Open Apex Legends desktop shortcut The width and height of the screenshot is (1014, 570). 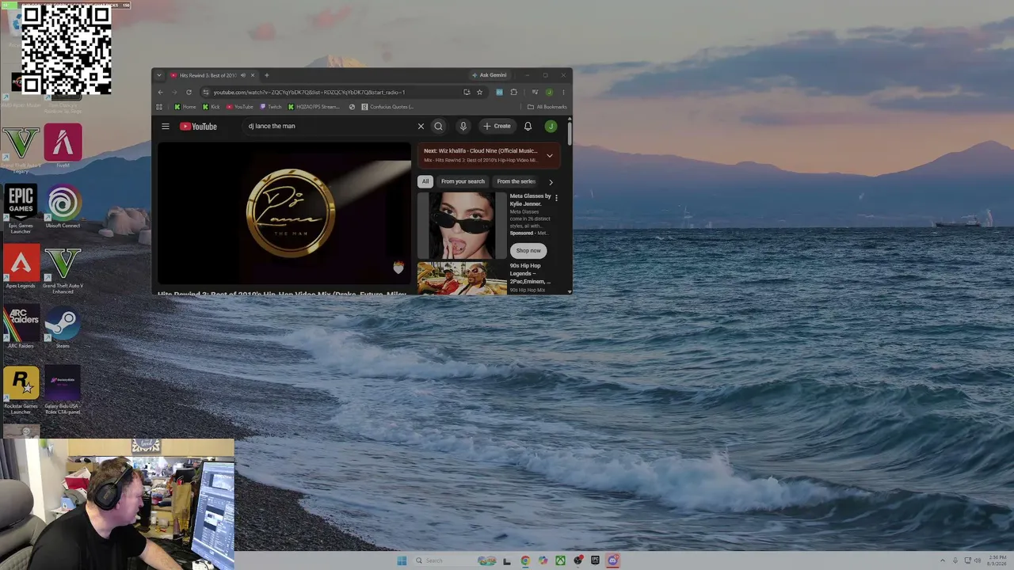click(21, 268)
